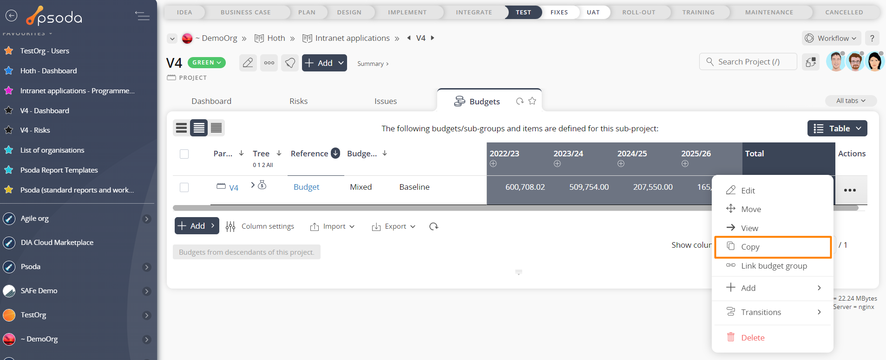
Task: Go to the previous project with left arrow
Action: tap(409, 38)
